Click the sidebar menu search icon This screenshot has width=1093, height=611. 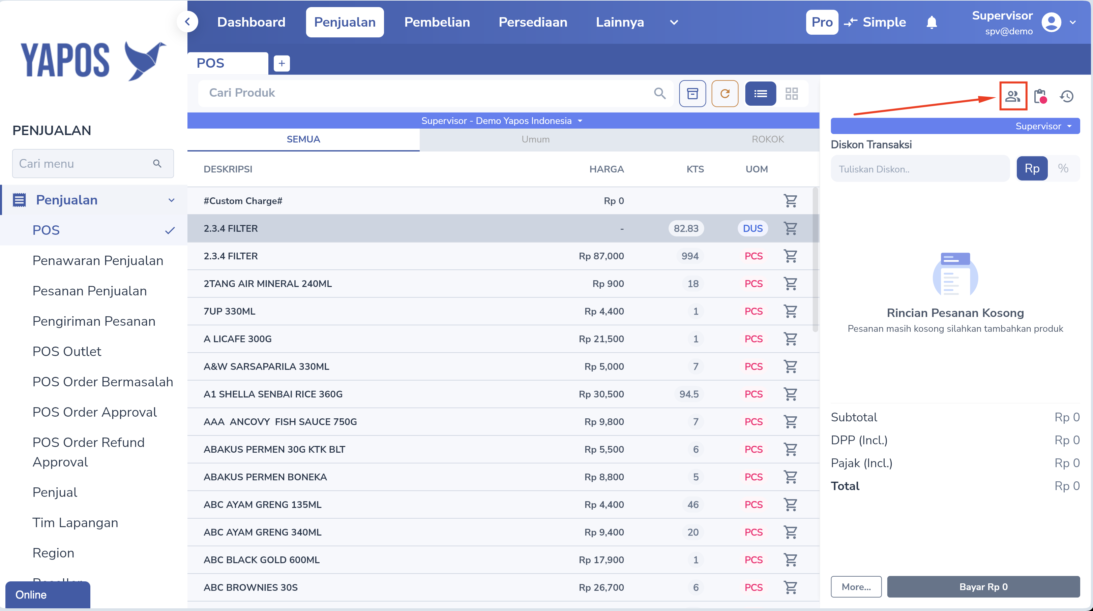pos(157,163)
